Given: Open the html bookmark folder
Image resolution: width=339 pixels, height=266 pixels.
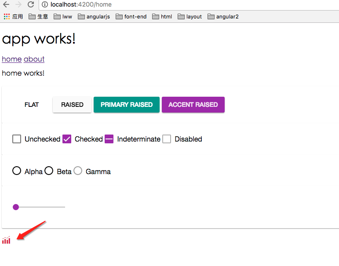Looking at the screenshot, I should [x=162, y=16].
